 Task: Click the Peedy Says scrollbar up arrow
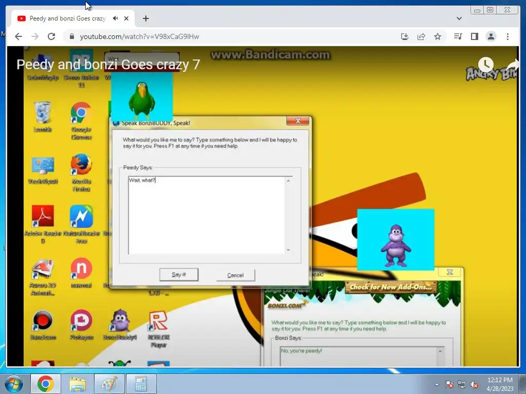pos(288,181)
